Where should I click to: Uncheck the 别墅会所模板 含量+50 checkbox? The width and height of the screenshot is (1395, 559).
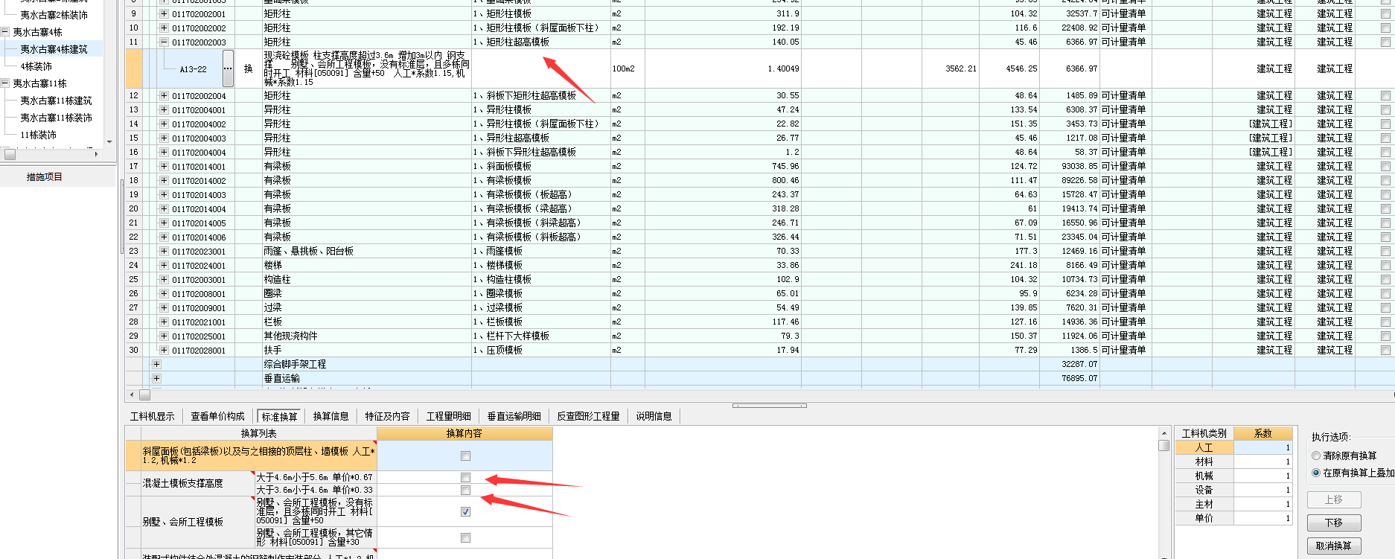(465, 512)
